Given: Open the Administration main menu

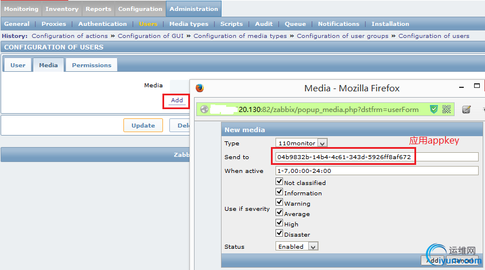Looking at the screenshot, I should pyautogui.click(x=193, y=9).
